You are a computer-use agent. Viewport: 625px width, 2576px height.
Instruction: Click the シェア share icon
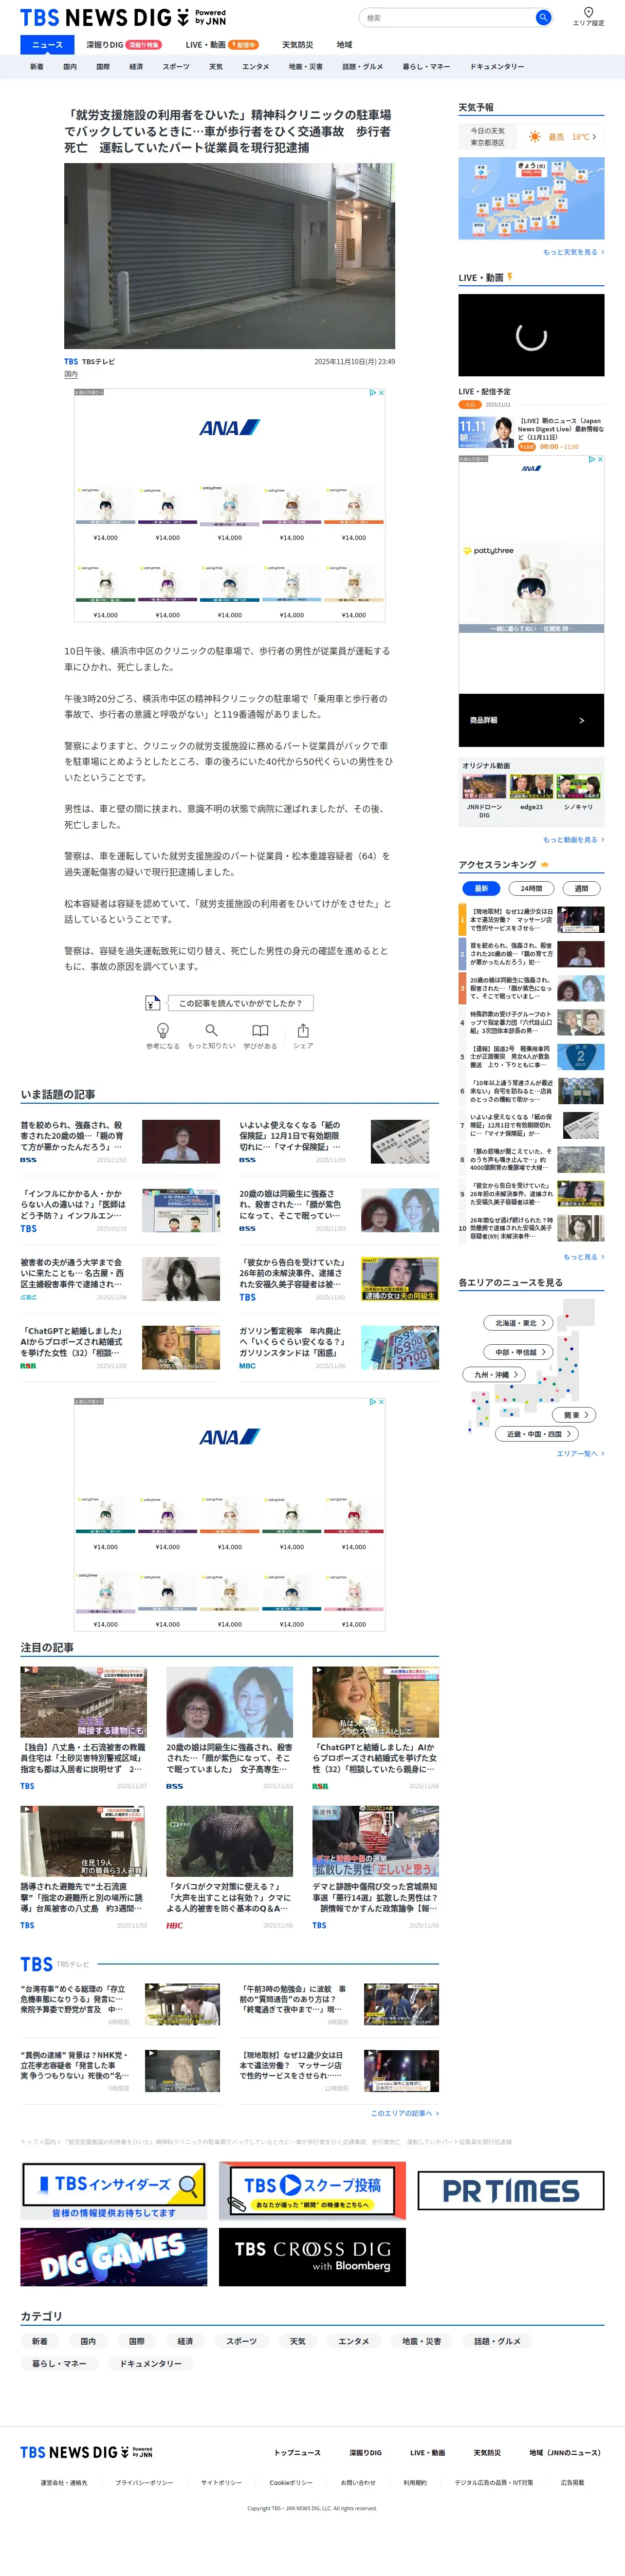(303, 1030)
